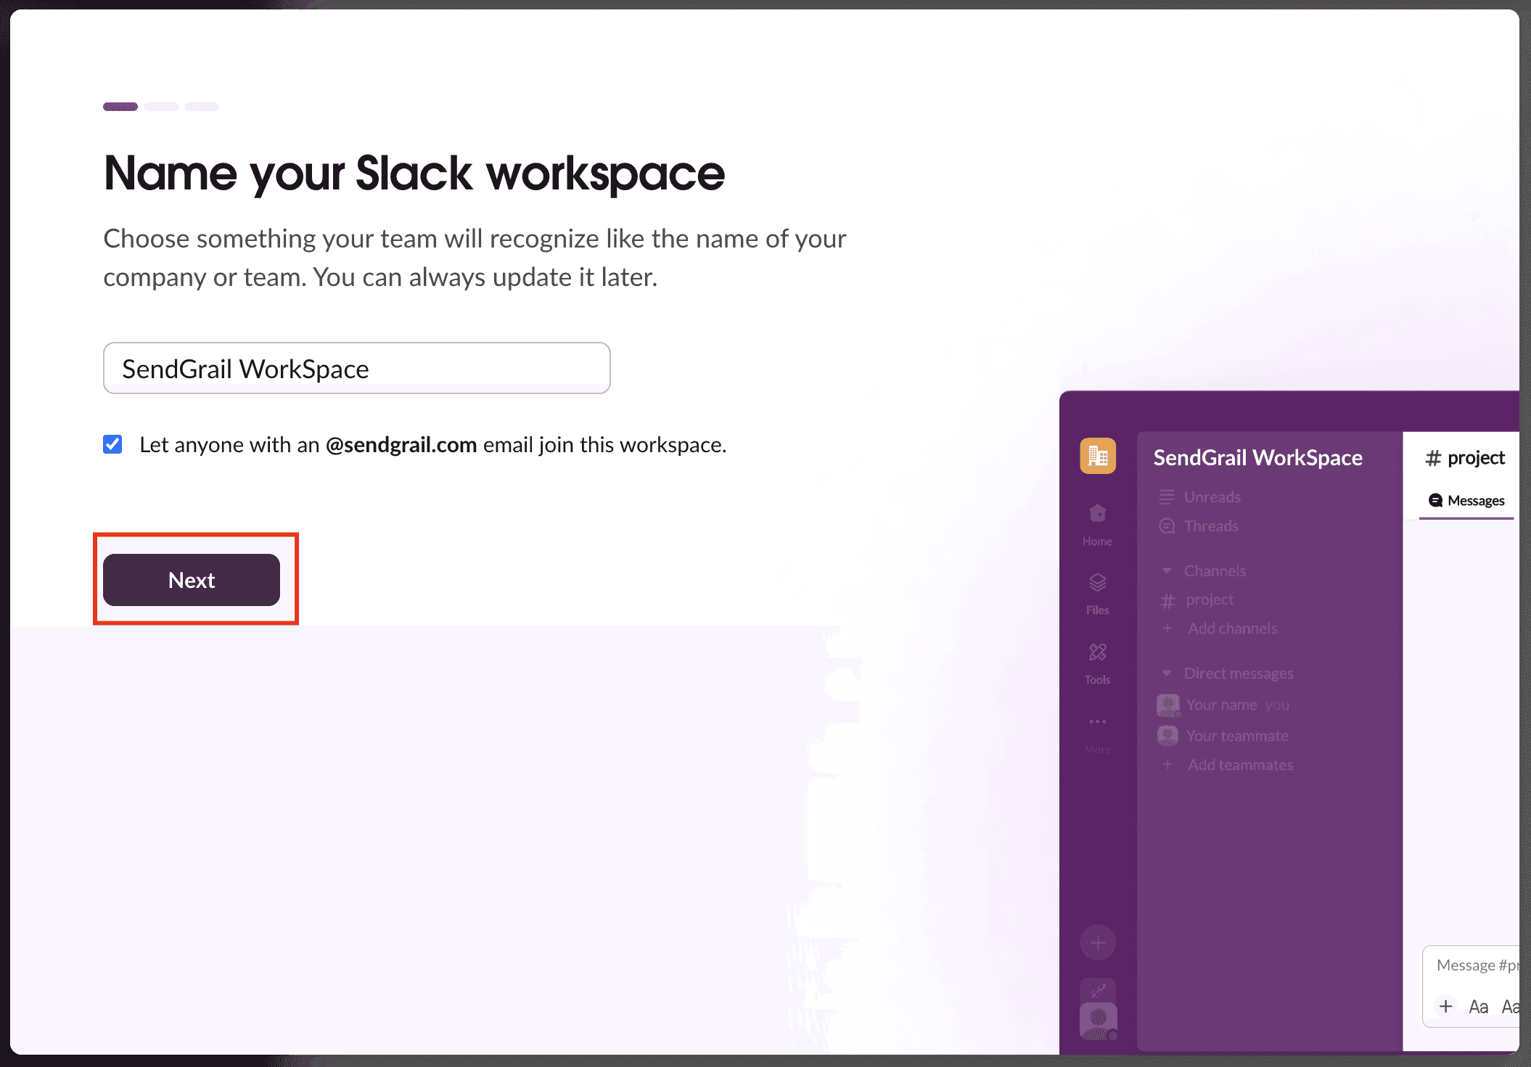
Task: Click the first progress step indicator
Action: [x=120, y=107]
